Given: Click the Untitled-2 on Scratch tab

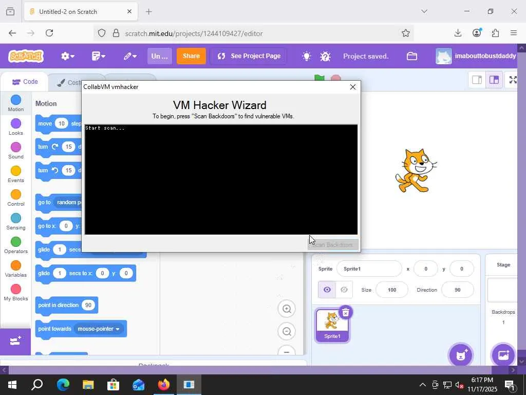Looking at the screenshot, I should pyautogui.click(x=81, y=12).
